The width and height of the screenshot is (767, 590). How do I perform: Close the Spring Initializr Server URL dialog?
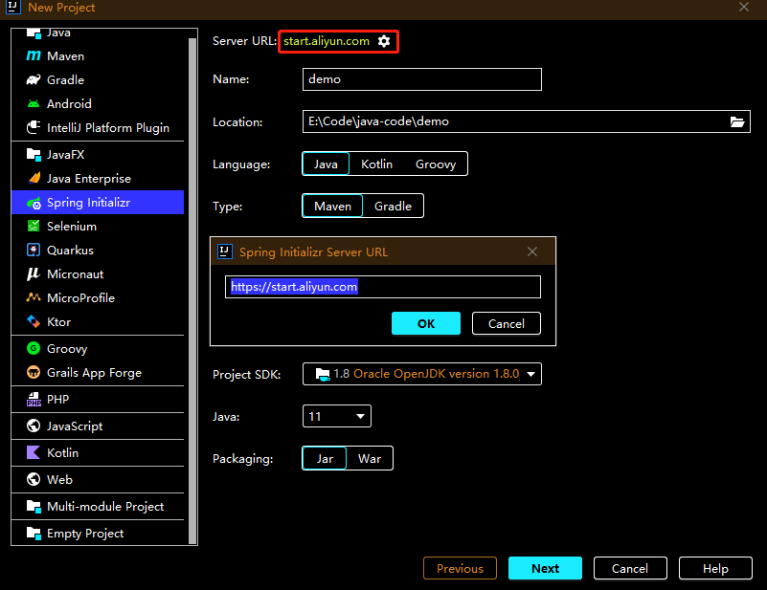coord(532,251)
